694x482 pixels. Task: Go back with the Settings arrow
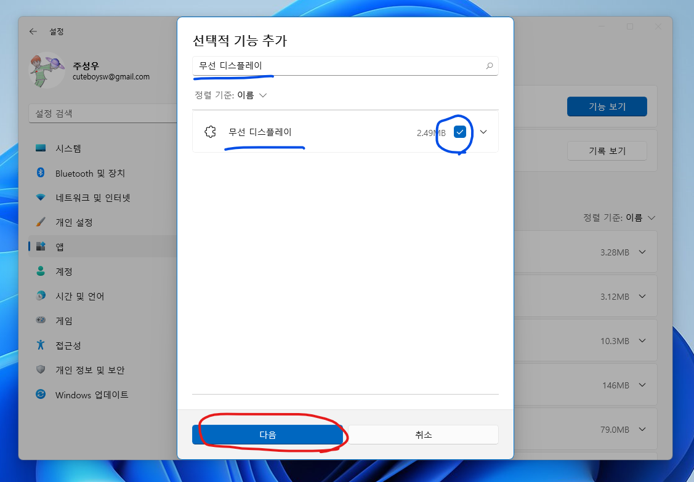(33, 31)
